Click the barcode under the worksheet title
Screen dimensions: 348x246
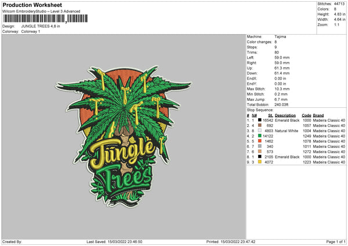(x=45, y=19)
